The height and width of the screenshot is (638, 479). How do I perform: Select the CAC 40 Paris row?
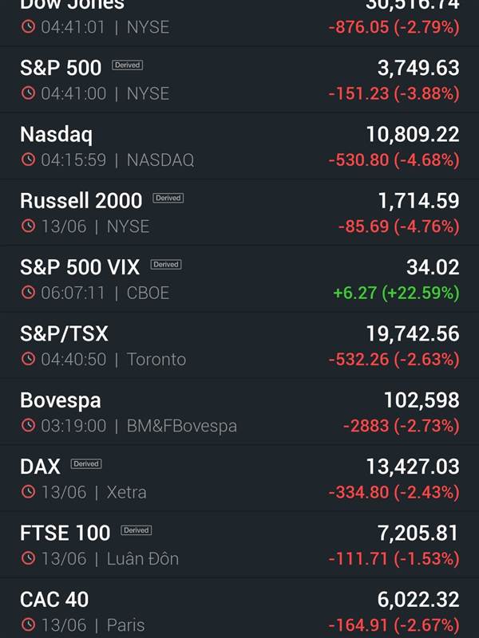point(239,608)
